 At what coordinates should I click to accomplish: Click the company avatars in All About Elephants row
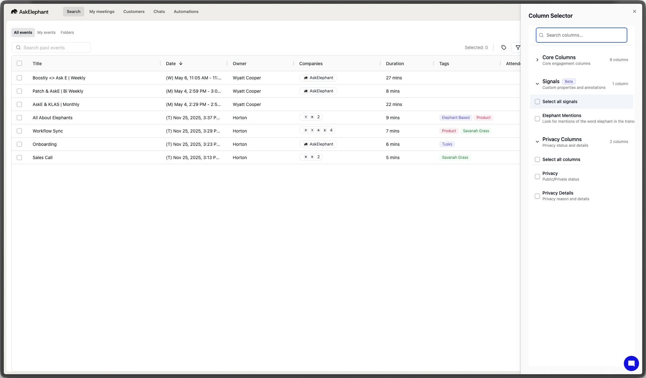pyautogui.click(x=311, y=117)
